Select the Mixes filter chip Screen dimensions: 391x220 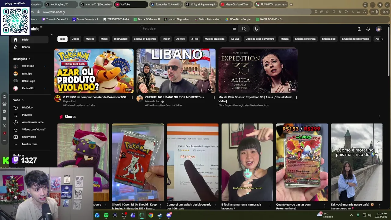(x=104, y=39)
